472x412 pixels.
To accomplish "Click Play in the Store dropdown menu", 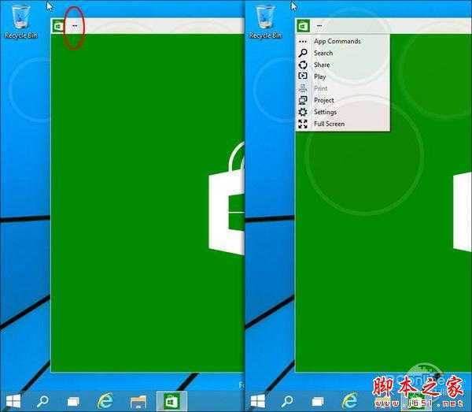I will click(343, 76).
